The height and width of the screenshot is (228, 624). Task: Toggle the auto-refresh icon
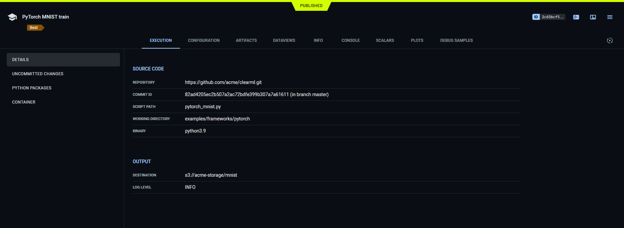pyautogui.click(x=610, y=40)
